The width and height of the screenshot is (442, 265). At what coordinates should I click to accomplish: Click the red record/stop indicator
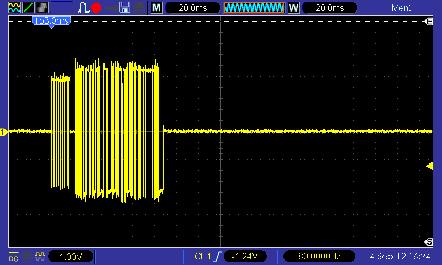tap(96, 8)
